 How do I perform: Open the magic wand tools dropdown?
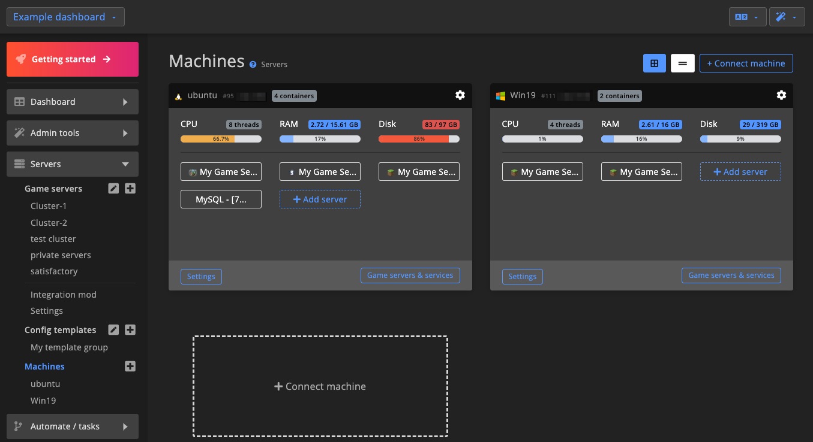(x=787, y=17)
